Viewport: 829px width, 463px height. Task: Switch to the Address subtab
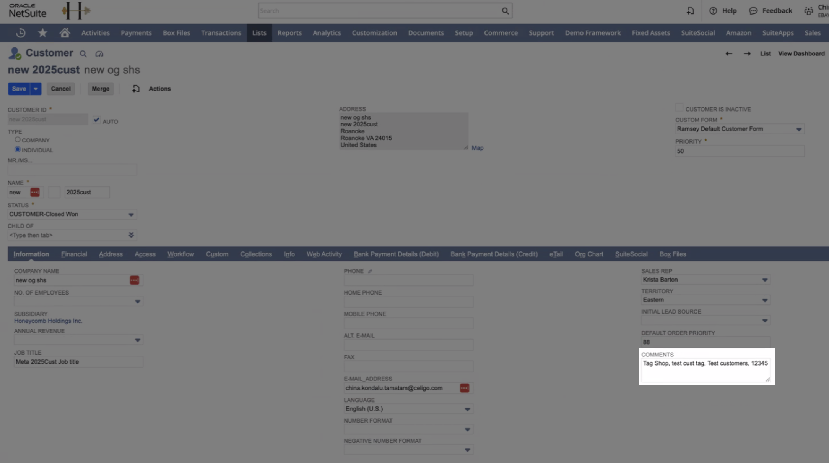point(111,254)
